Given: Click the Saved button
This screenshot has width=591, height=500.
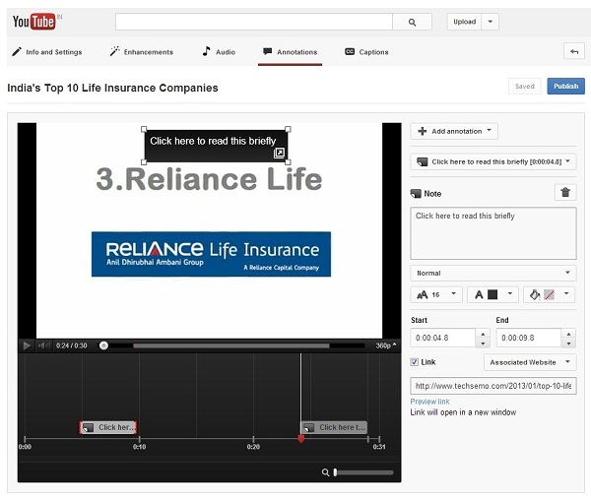Looking at the screenshot, I should pos(525,87).
